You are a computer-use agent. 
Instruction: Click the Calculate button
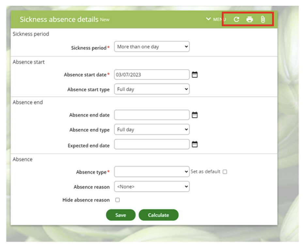click(x=159, y=215)
